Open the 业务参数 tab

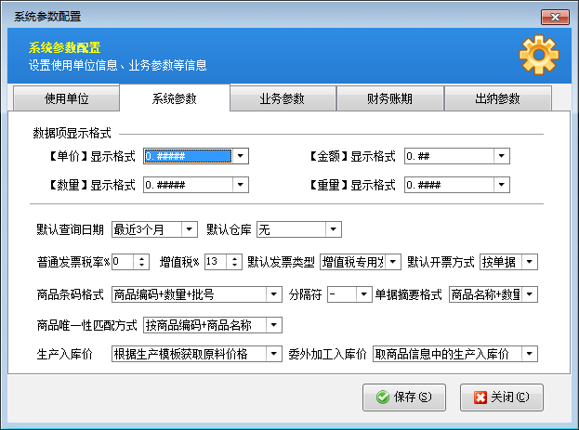pos(282,98)
